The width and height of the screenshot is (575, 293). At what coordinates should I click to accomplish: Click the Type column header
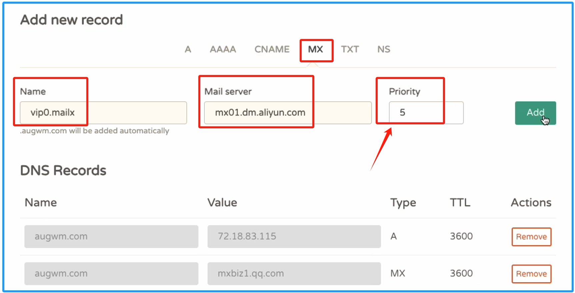point(403,203)
